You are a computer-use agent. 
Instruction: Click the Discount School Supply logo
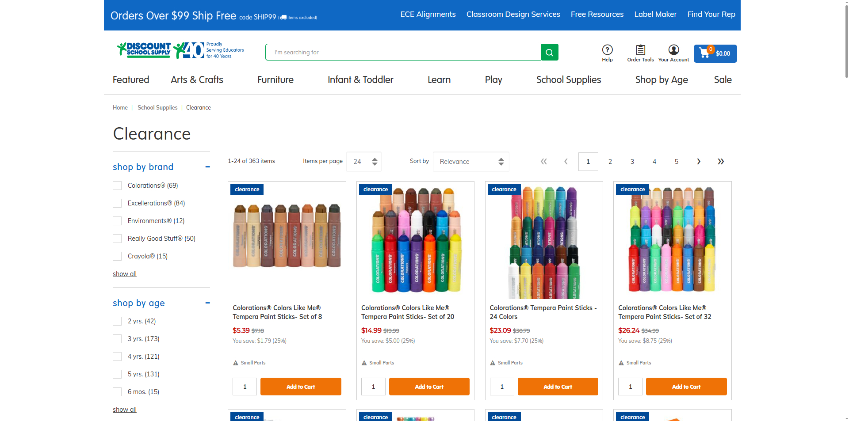pyautogui.click(x=144, y=50)
